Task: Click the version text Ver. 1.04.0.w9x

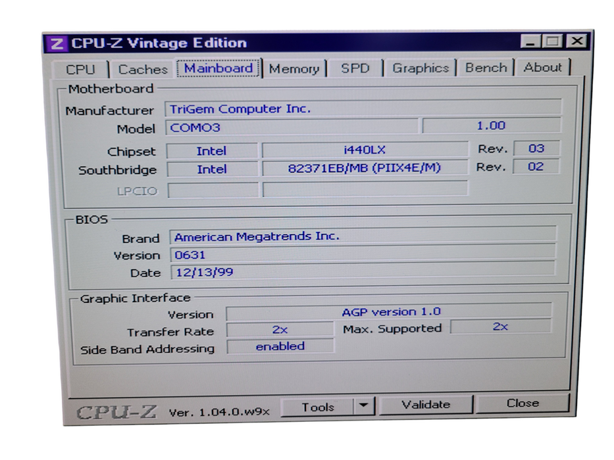Action: point(219,412)
